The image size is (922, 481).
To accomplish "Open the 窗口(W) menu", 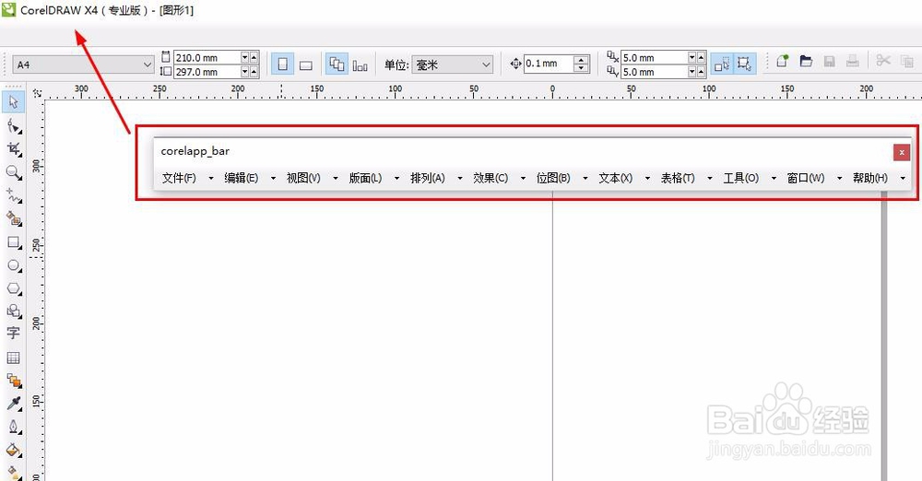I will click(x=806, y=178).
